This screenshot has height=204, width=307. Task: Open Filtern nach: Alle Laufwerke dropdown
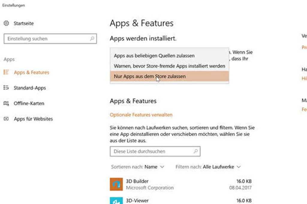[208, 167]
